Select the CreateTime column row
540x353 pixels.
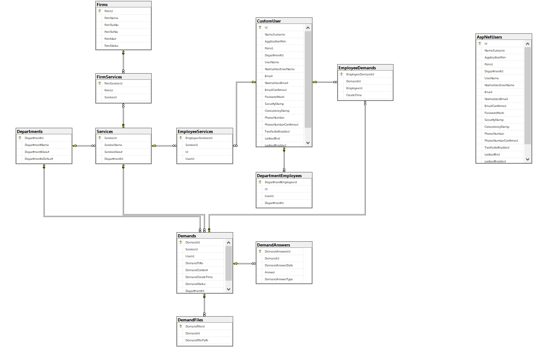pyautogui.click(x=365, y=95)
